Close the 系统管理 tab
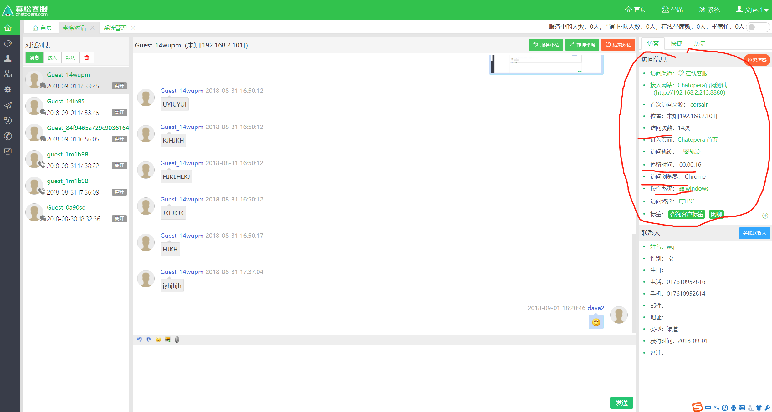 (x=133, y=27)
